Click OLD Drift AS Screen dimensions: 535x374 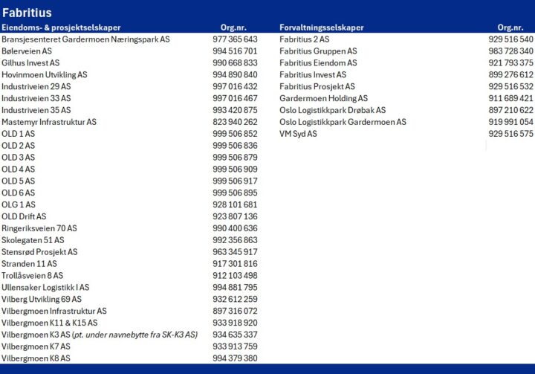(x=24, y=216)
